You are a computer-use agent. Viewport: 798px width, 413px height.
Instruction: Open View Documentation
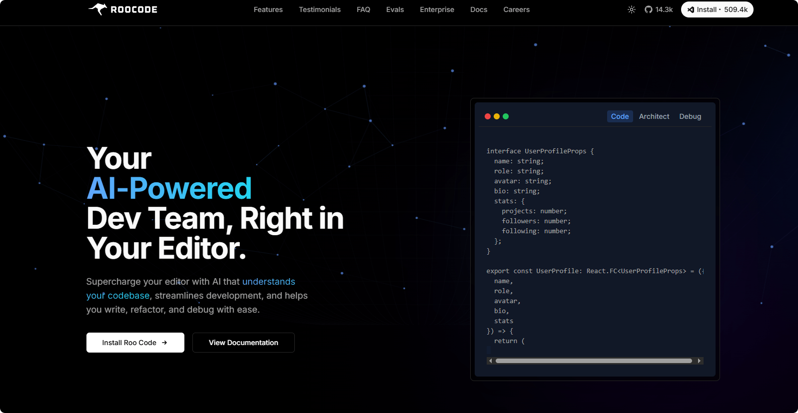[x=243, y=343]
